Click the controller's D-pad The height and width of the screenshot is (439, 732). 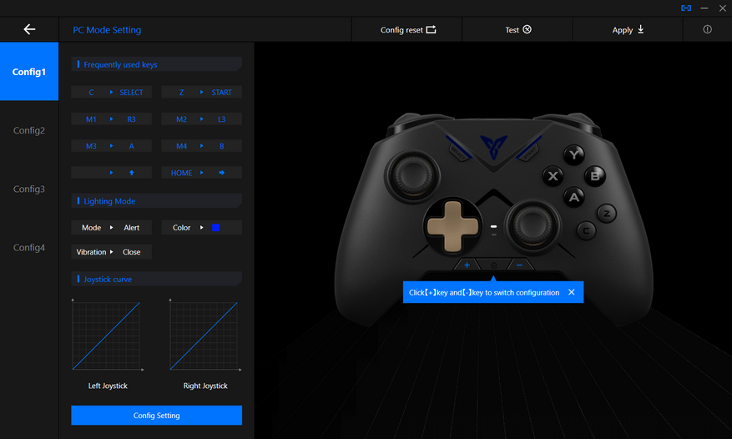coord(452,226)
